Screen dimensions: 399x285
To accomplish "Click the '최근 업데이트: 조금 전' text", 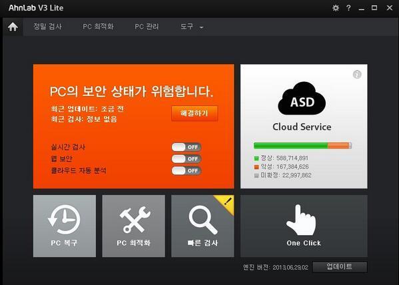I will click(87, 109).
